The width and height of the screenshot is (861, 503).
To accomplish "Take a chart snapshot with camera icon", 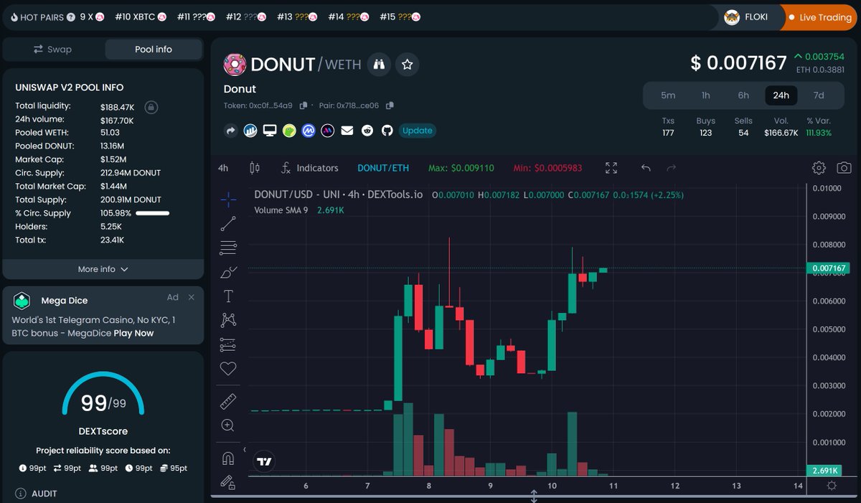I will 844,168.
